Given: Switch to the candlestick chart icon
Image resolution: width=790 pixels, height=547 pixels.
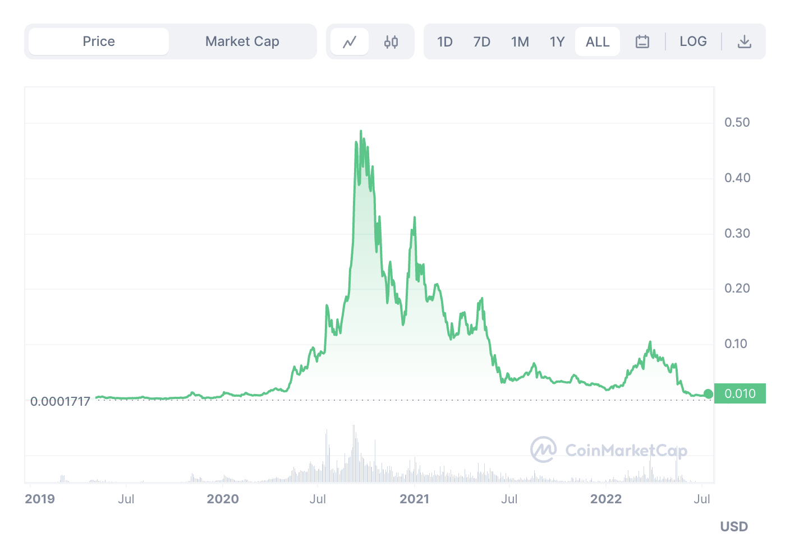Looking at the screenshot, I should pos(391,41).
